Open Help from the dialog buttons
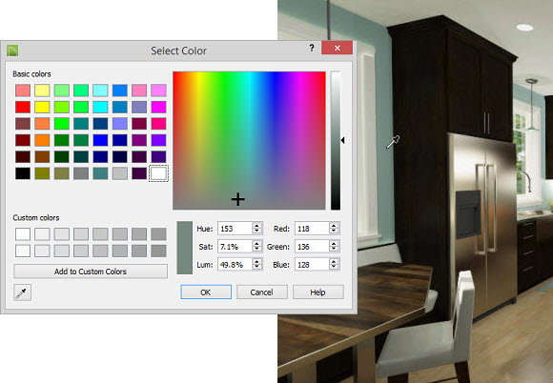Viewport: 553px width, 383px height. click(317, 292)
